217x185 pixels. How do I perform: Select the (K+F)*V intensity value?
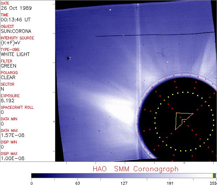(x=10, y=43)
